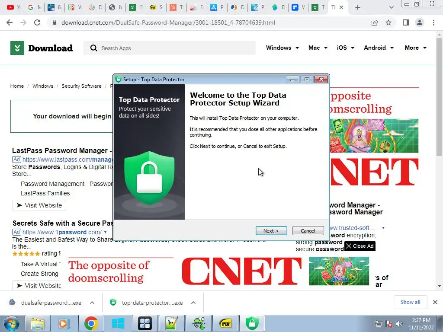Image resolution: width=443 pixels, height=332 pixels.
Task: Click the padlock site info icon
Action: point(55,22)
